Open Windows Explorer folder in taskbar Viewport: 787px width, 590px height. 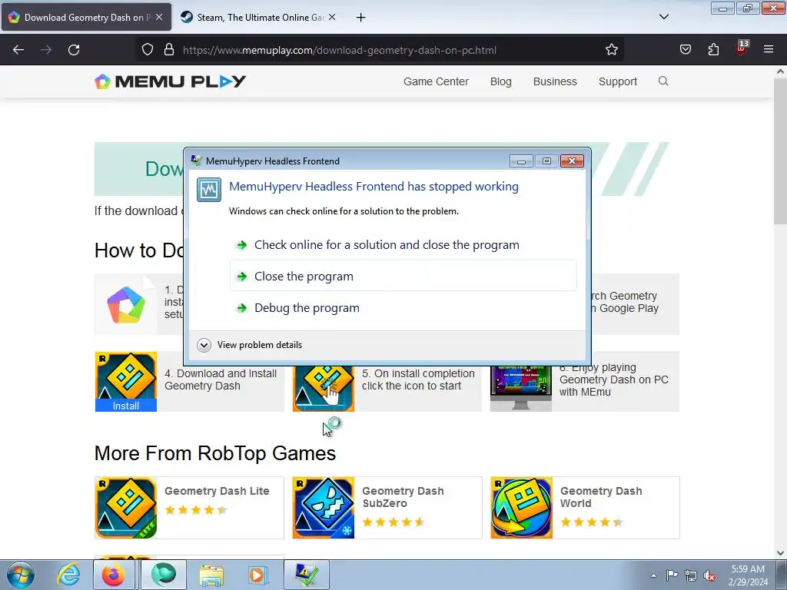(211, 575)
